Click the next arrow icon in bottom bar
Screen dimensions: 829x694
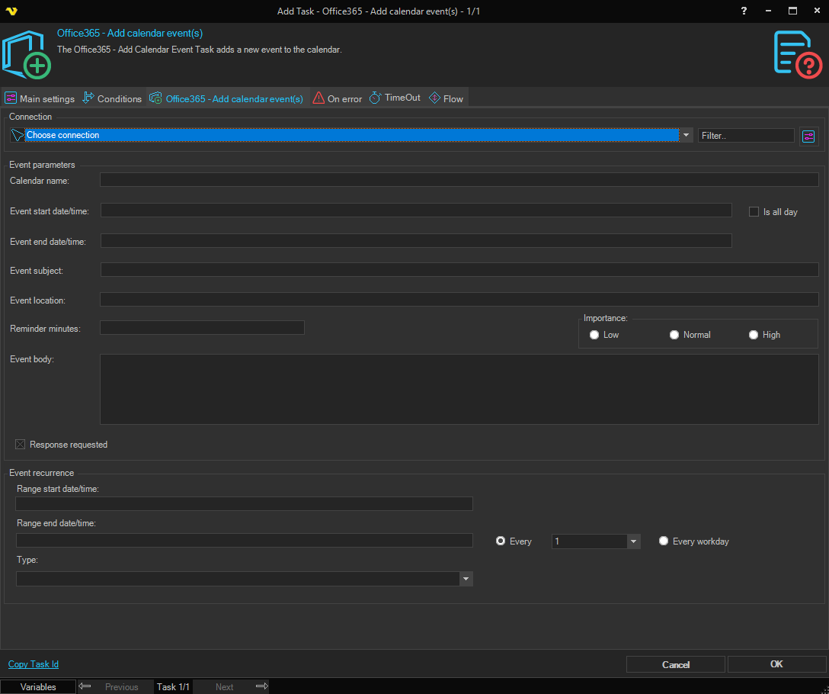261,686
